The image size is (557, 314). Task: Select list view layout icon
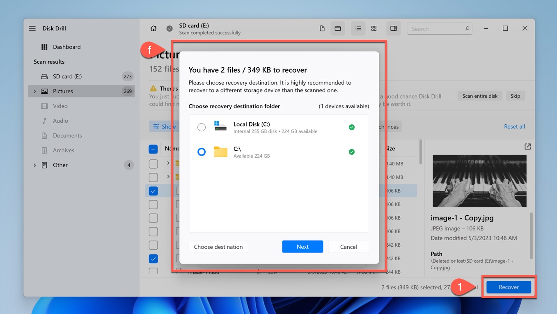(358, 28)
